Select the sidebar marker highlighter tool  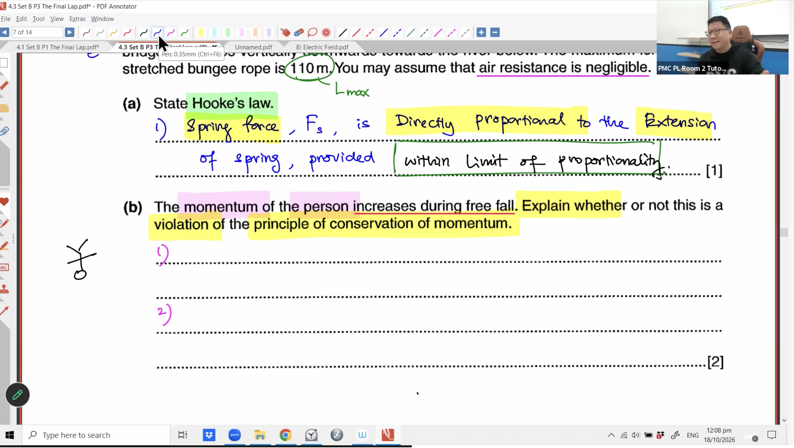[x=4, y=246]
